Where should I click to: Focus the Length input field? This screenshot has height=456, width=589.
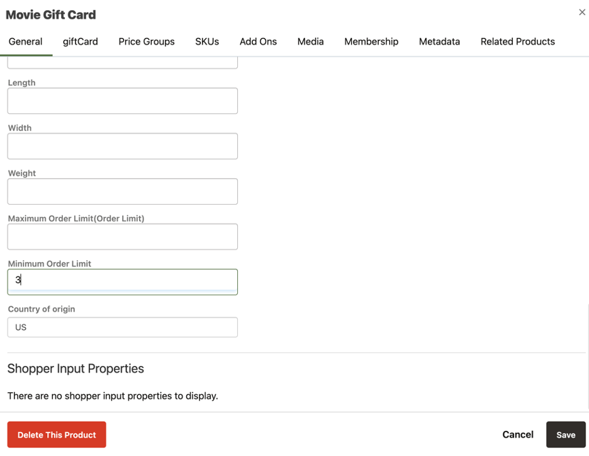[x=123, y=101]
